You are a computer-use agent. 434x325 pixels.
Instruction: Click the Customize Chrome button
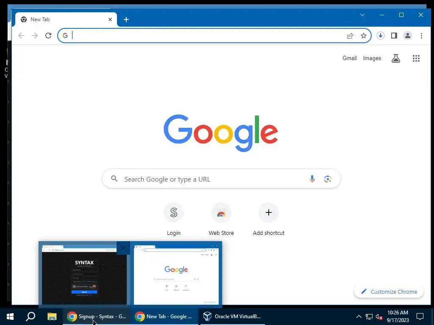(389, 292)
